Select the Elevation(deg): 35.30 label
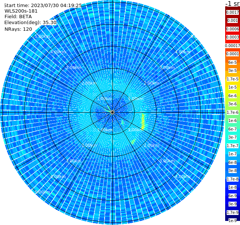The width and height of the screenshot is (240, 225). [x=30, y=23]
